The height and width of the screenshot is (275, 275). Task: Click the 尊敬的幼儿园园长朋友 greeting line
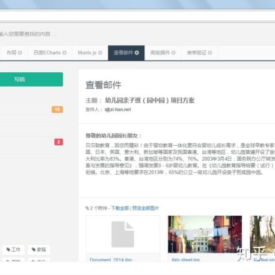(113, 135)
